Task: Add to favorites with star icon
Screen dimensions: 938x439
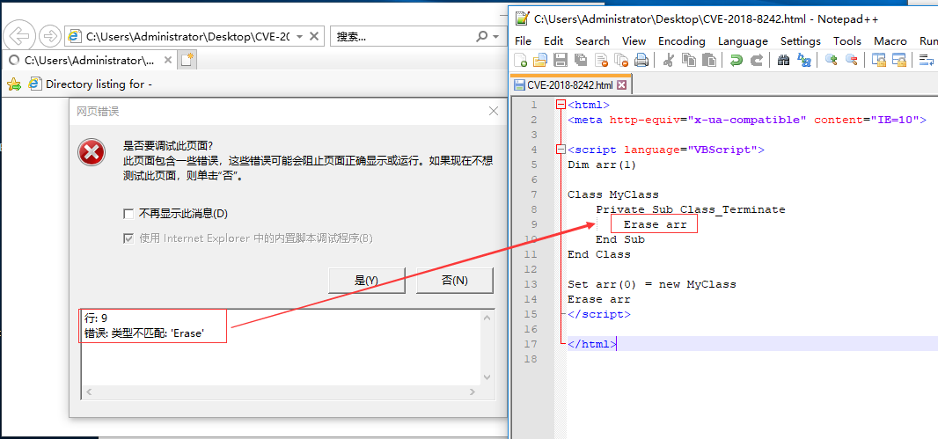Action: click(x=13, y=84)
